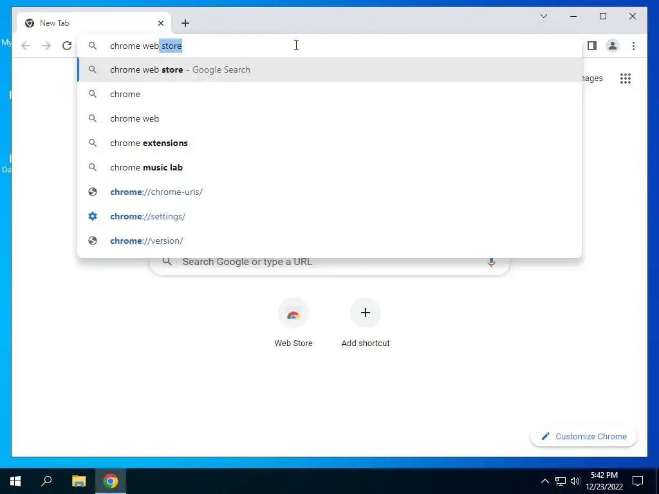Select the 'chrome' suggestion
659x494 pixels.
pos(329,94)
